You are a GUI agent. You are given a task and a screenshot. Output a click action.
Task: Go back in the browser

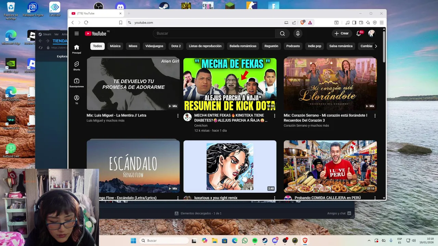click(73, 23)
